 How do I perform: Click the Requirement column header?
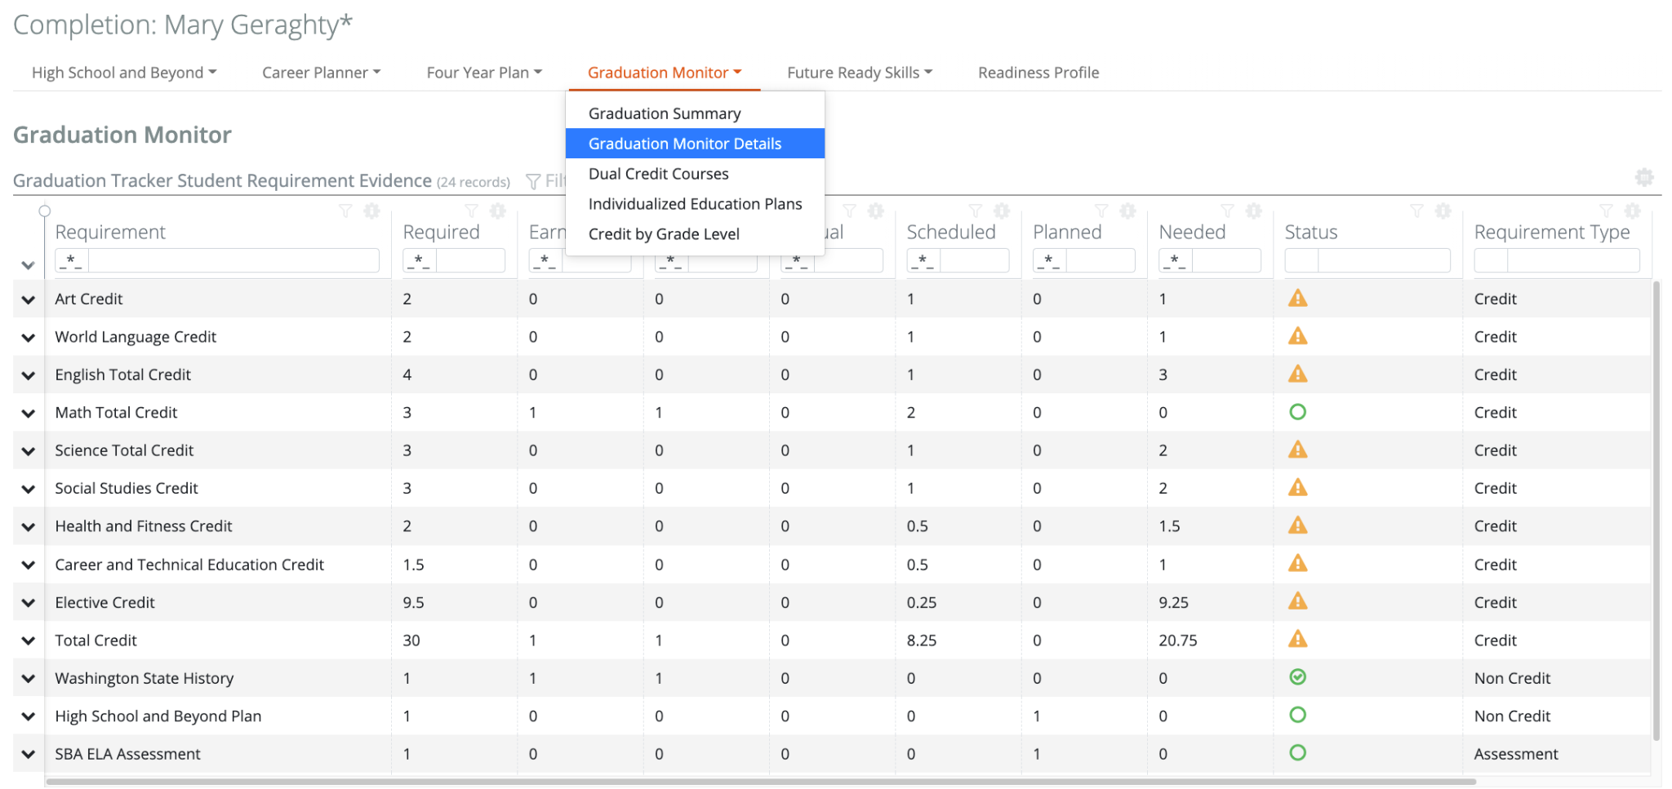110,233
